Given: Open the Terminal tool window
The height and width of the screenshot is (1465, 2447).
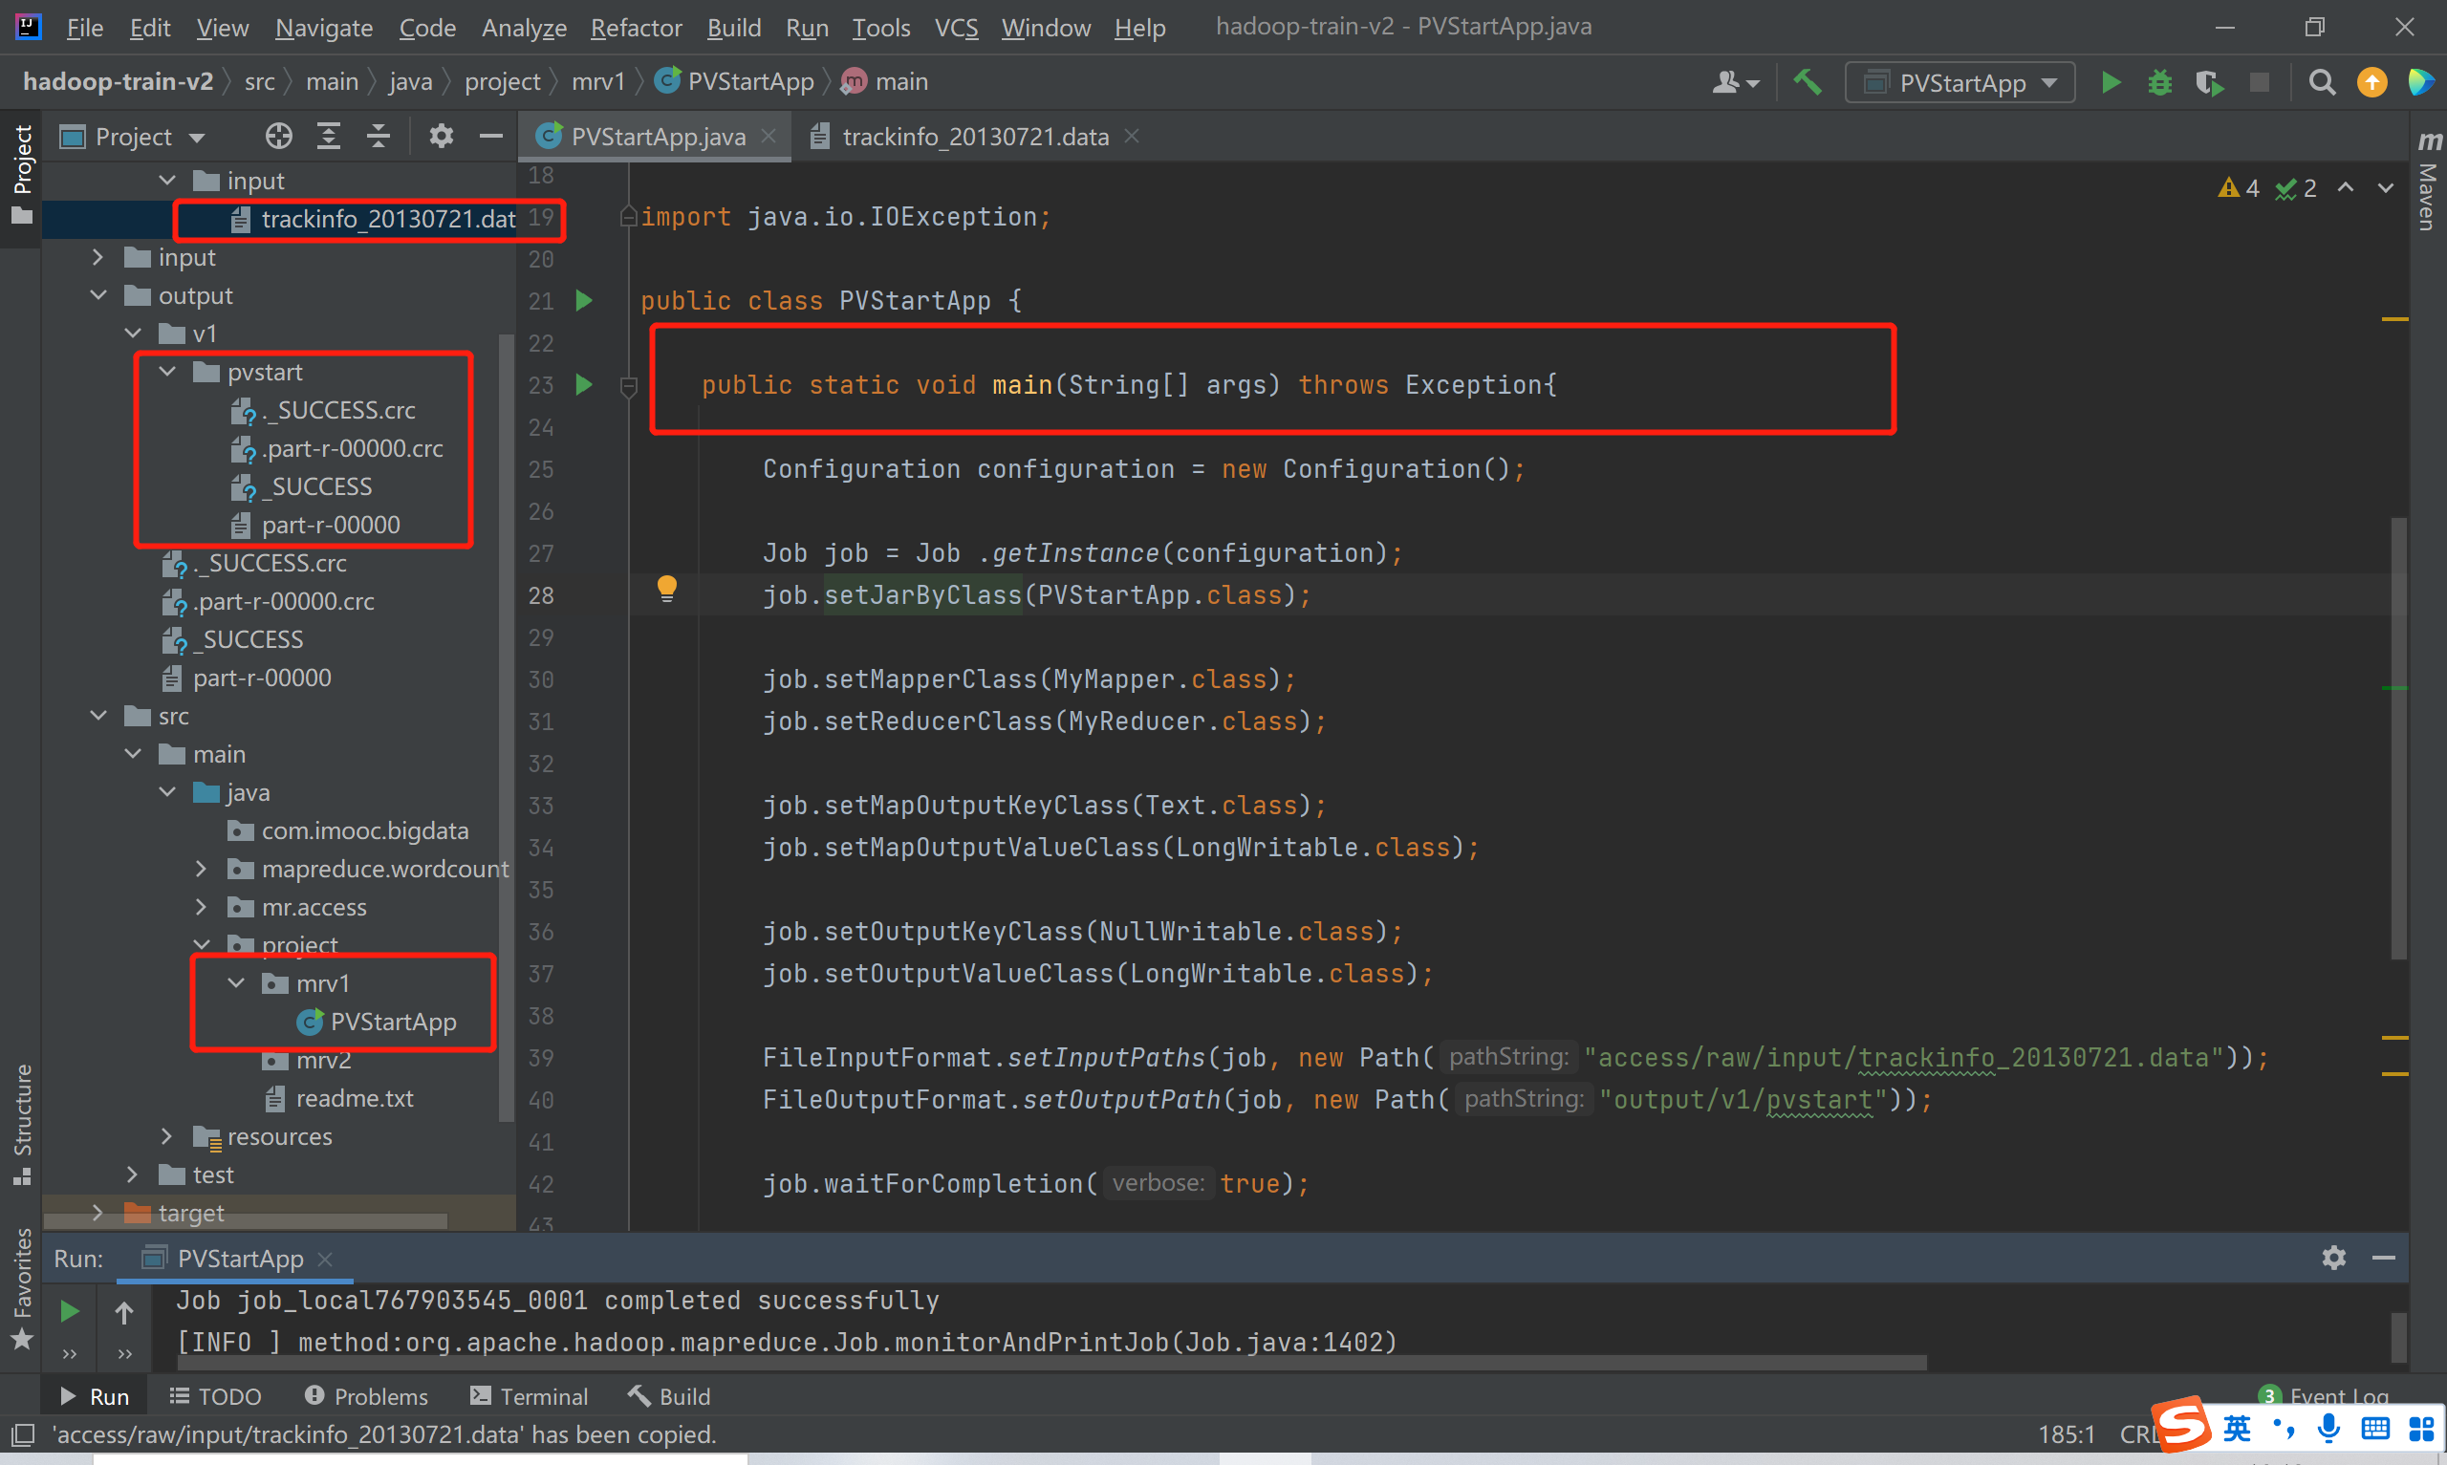Looking at the screenshot, I should (x=530, y=1396).
